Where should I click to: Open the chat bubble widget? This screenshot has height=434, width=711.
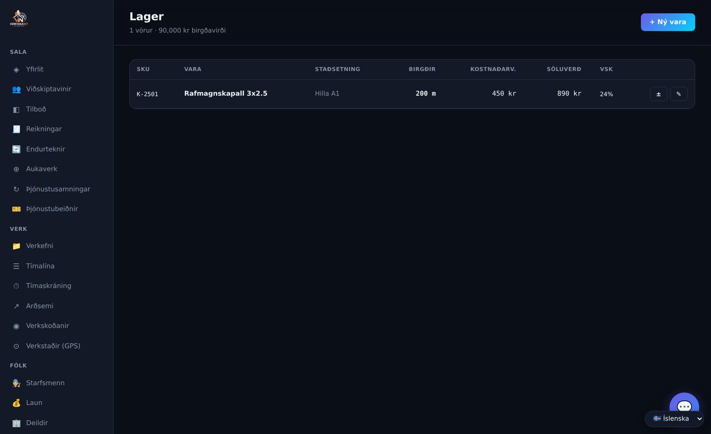pos(684,407)
